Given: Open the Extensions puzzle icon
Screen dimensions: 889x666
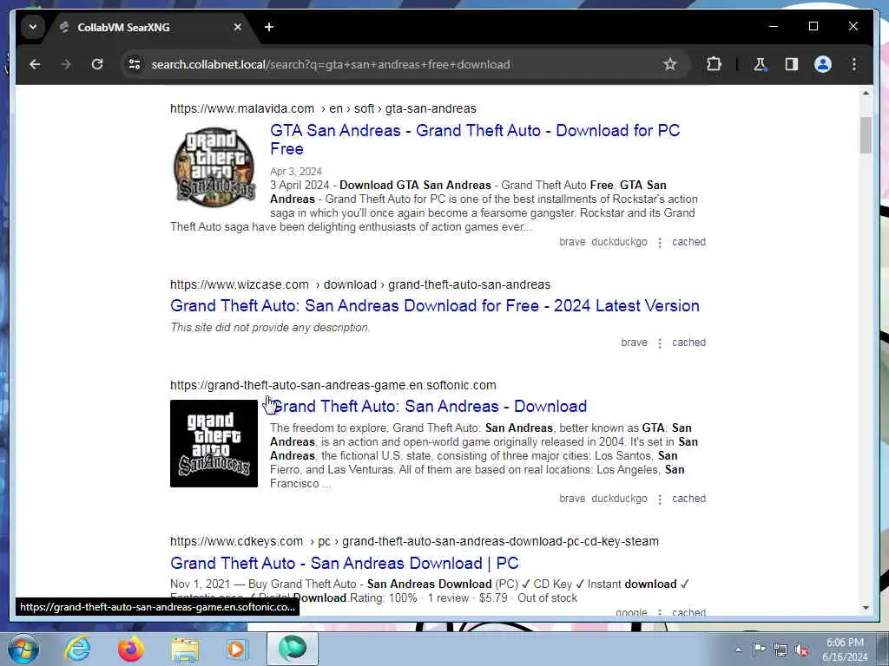Looking at the screenshot, I should (x=714, y=64).
